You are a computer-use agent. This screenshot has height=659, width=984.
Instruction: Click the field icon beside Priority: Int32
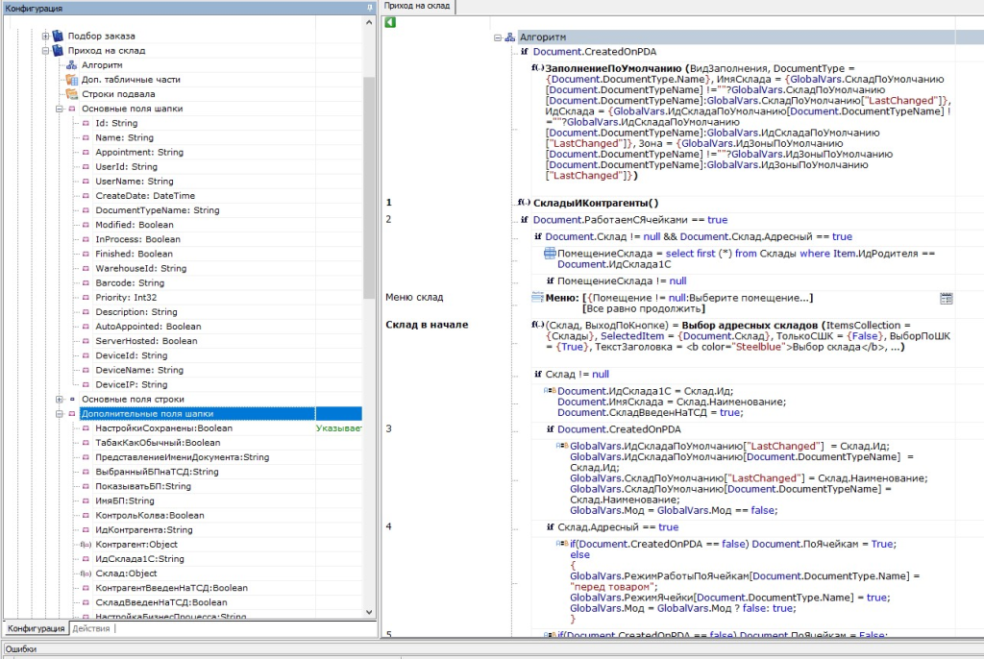coord(86,298)
